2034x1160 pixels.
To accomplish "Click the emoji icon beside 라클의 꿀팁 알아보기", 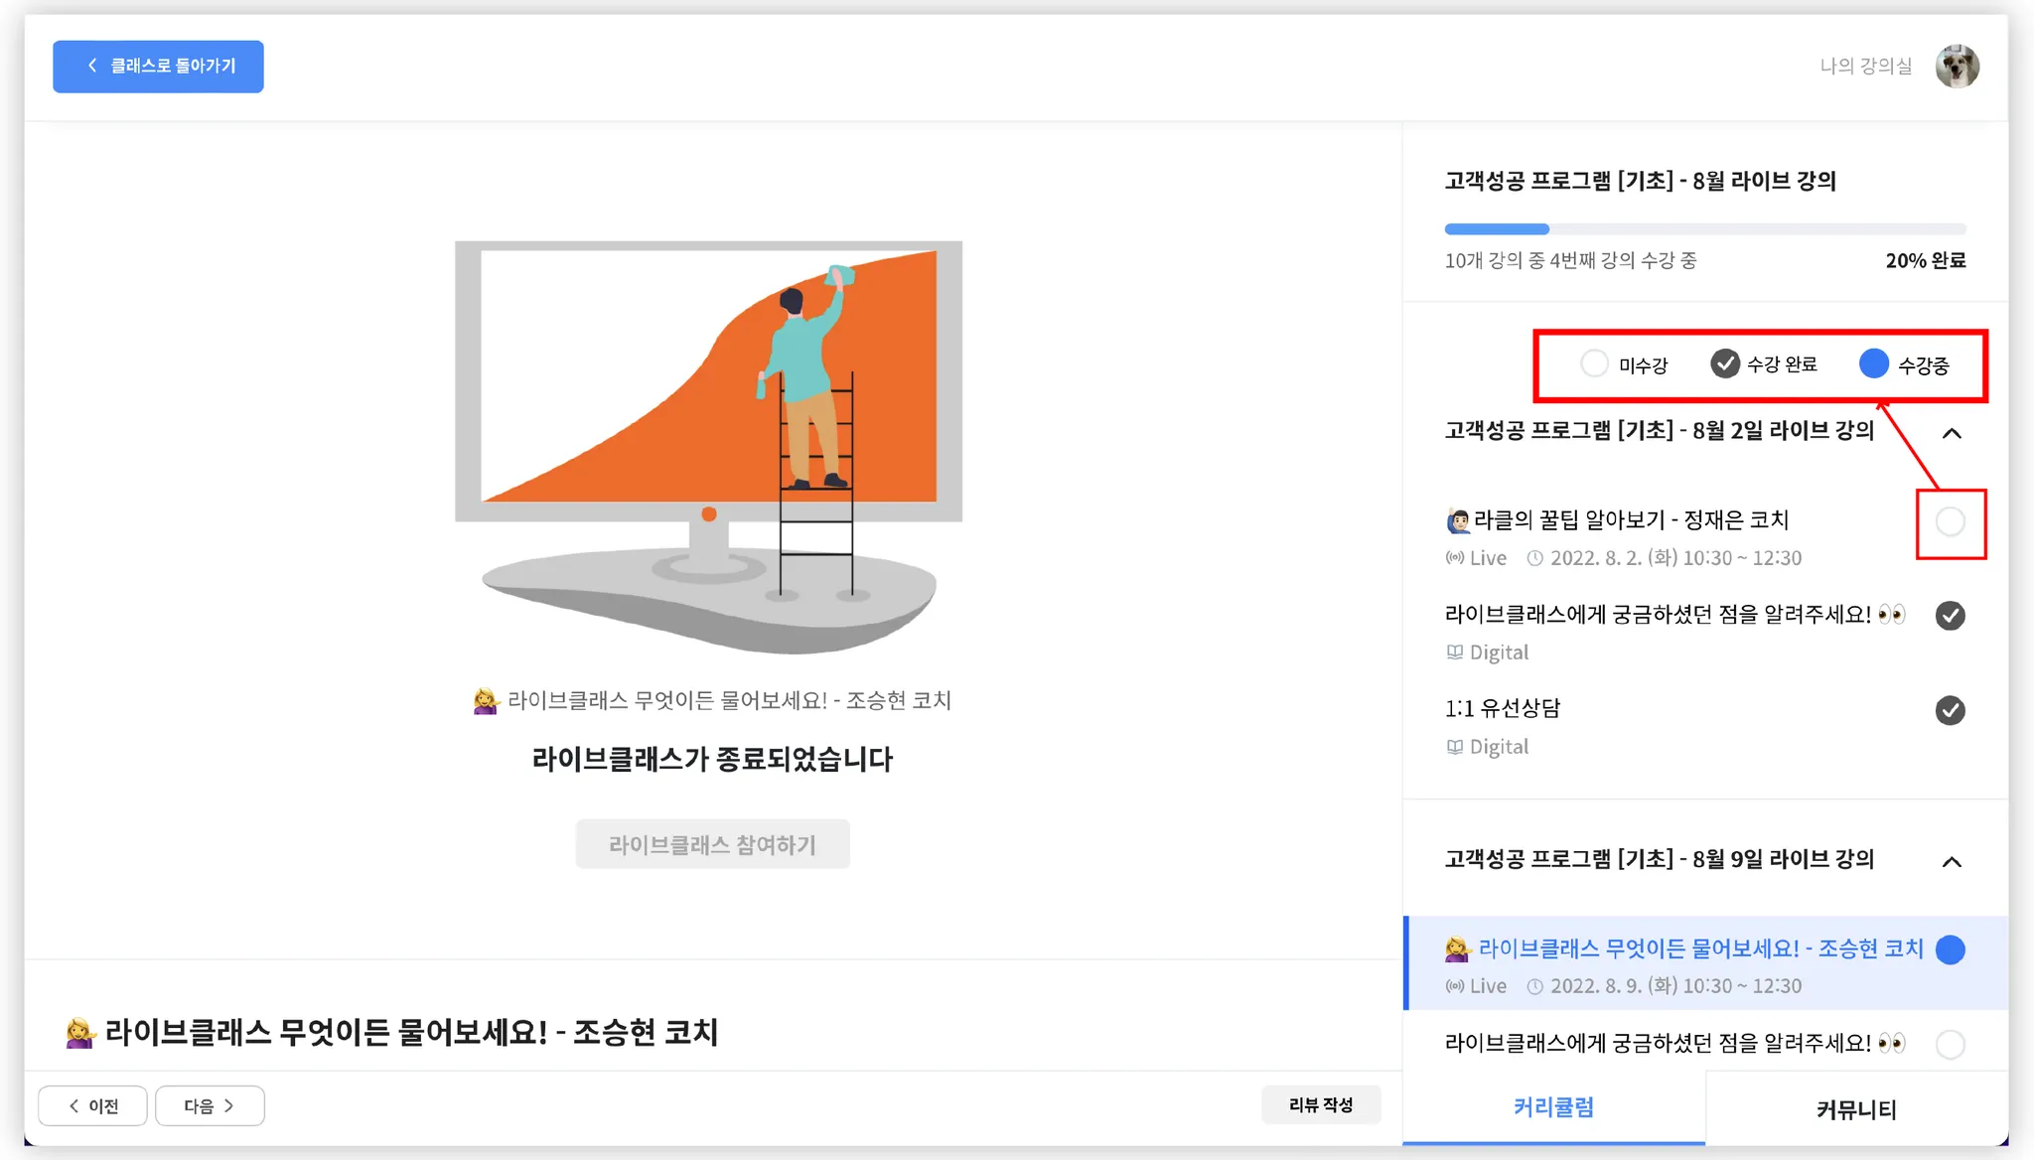I will tap(1457, 520).
